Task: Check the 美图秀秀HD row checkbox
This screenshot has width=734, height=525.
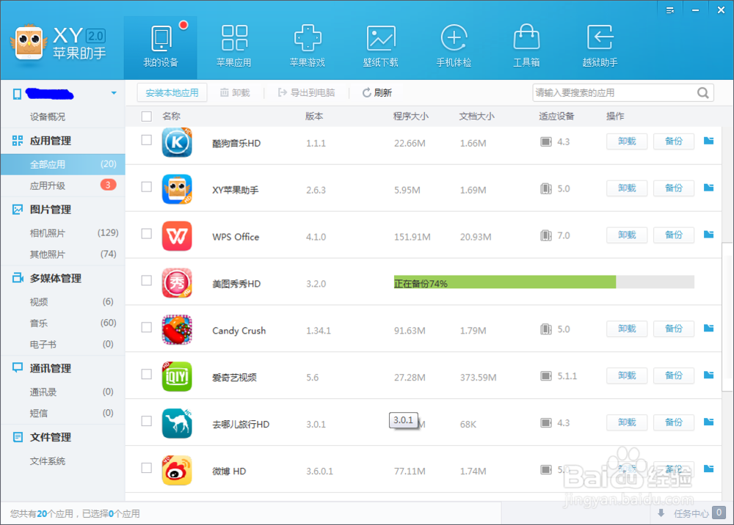Action: coord(147,280)
